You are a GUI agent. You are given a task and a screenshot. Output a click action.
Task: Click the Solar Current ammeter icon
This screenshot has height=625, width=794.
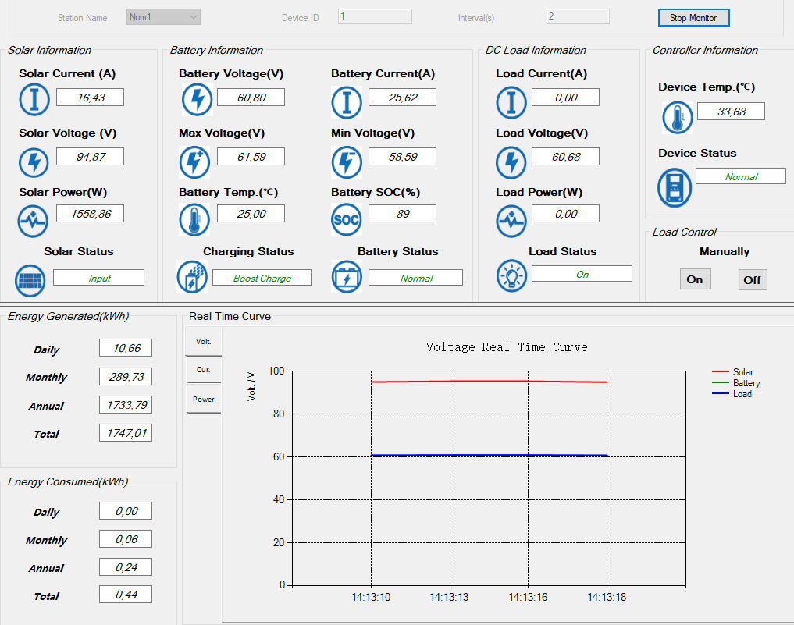(x=34, y=98)
